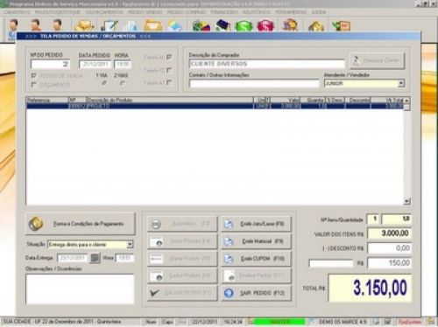Toggle the Orçamento checkbox

[34, 85]
